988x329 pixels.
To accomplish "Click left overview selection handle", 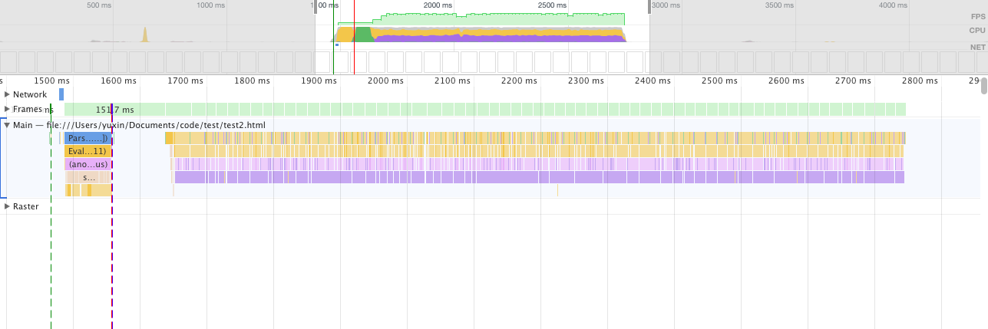I will pyautogui.click(x=315, y=5).
